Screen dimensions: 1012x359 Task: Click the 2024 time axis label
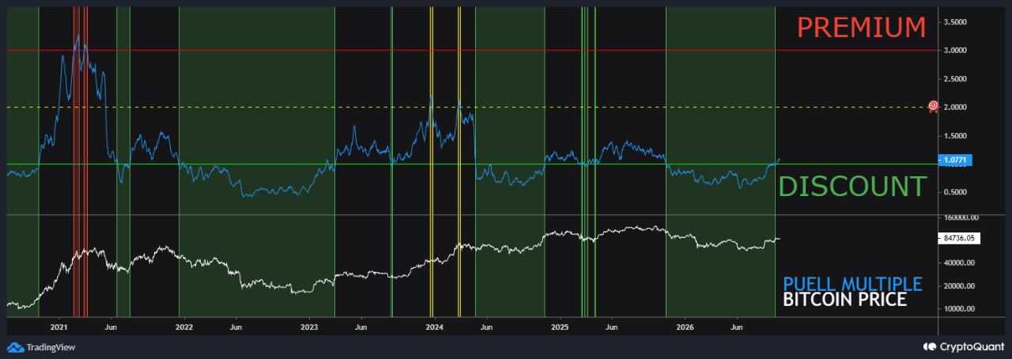(x=434, y=326)
